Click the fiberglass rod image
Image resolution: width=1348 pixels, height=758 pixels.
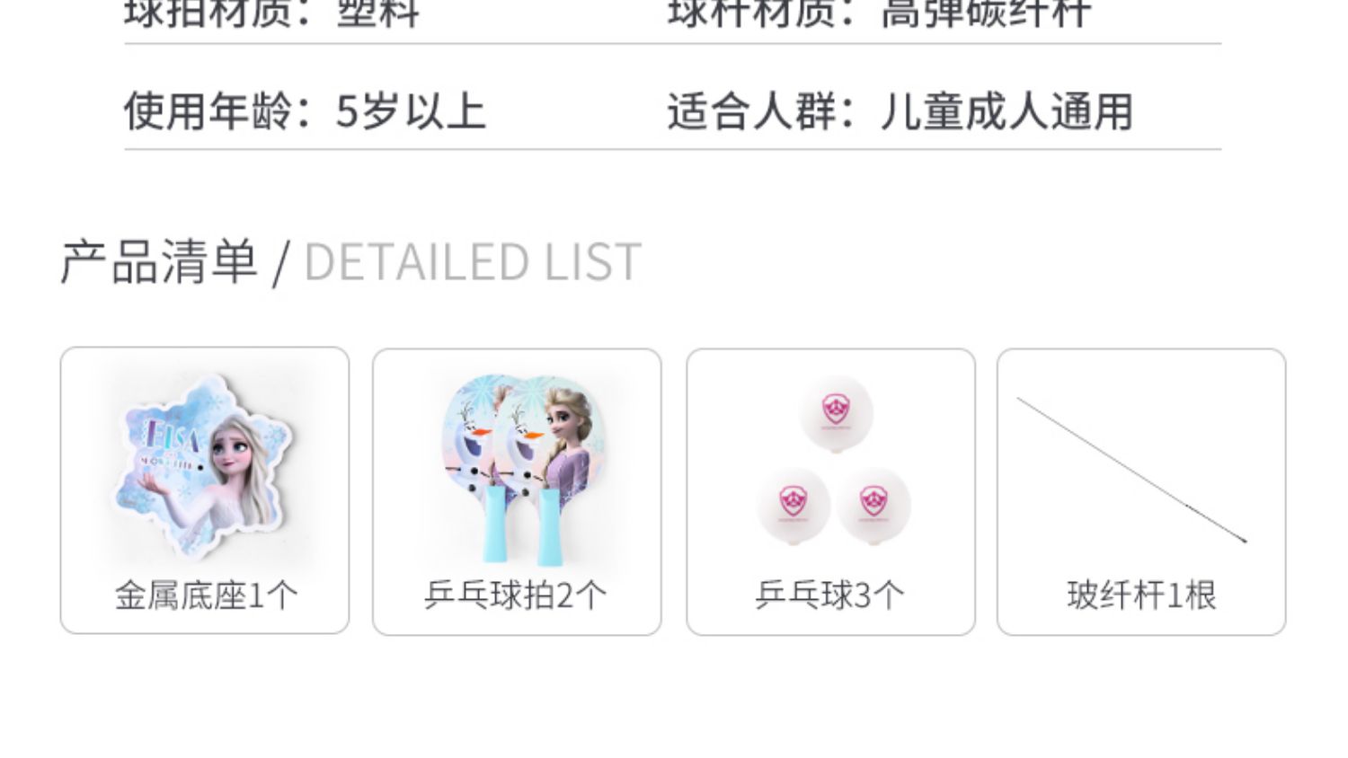click(1132, 470)
